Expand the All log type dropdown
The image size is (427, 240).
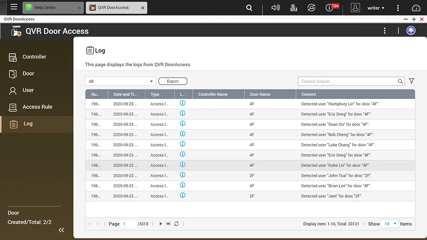coord(120,81)
